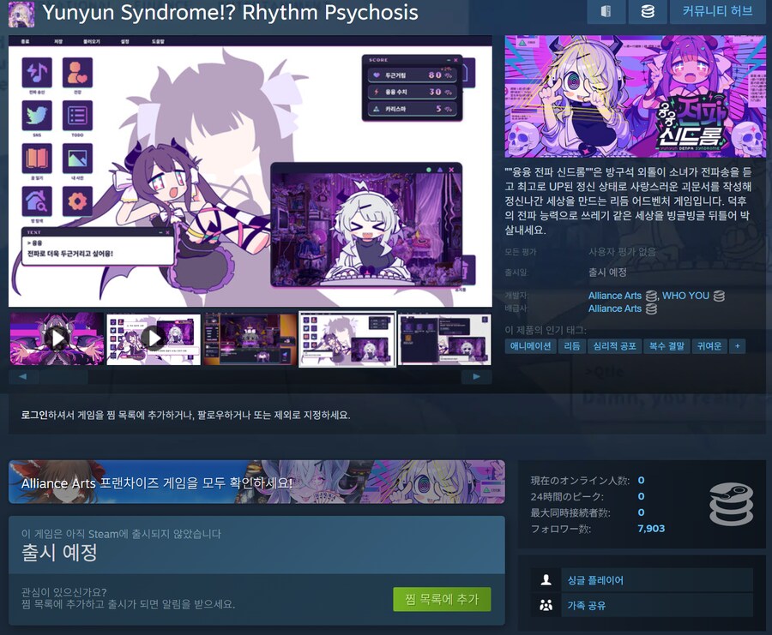Select the 애니메이션 tag
This screenshot has width=772, height=635.
530,346
